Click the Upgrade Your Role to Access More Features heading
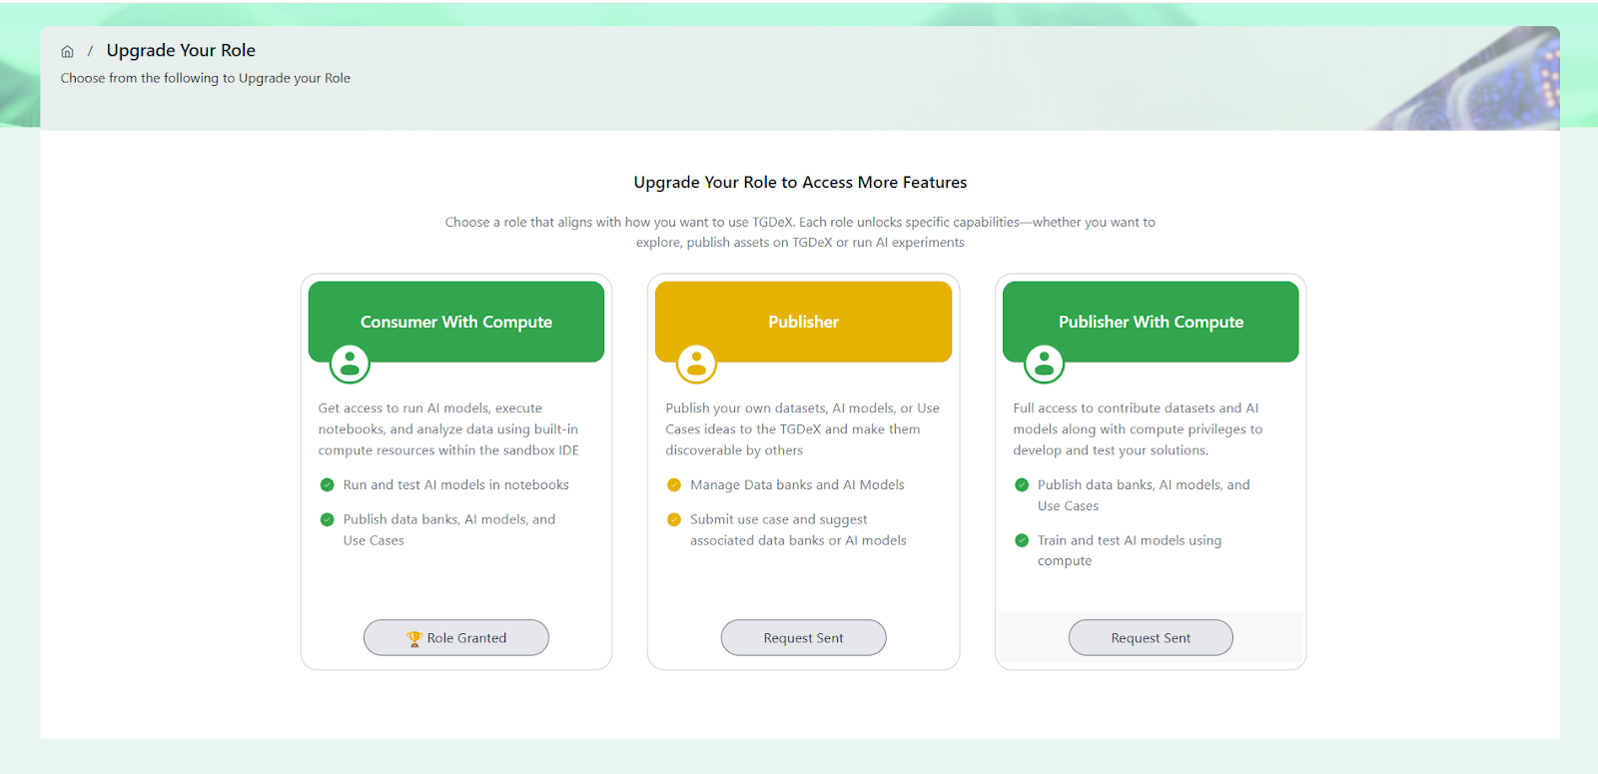The height and width of the screenshot is (774, 1598). click(x=800, y=182)
